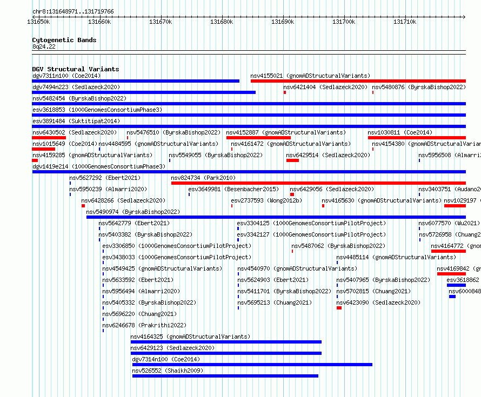The height and width of the screenshot is (397, 481).
Task: Select nsv1030811 (Coe2014) variant label
Action: tap(400, 132)
